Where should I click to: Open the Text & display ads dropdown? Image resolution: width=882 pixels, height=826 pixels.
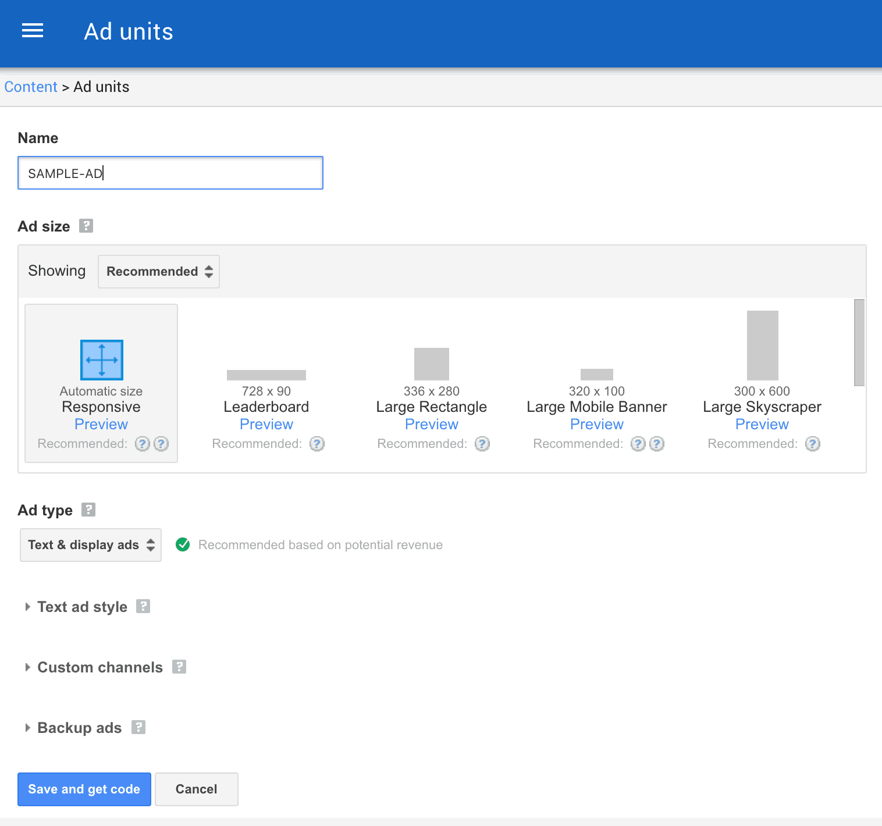pyautogui.click(x=90, y=544)
